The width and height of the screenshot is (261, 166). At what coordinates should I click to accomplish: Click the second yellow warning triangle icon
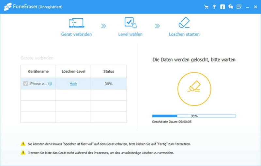click(x=23, y=153)
